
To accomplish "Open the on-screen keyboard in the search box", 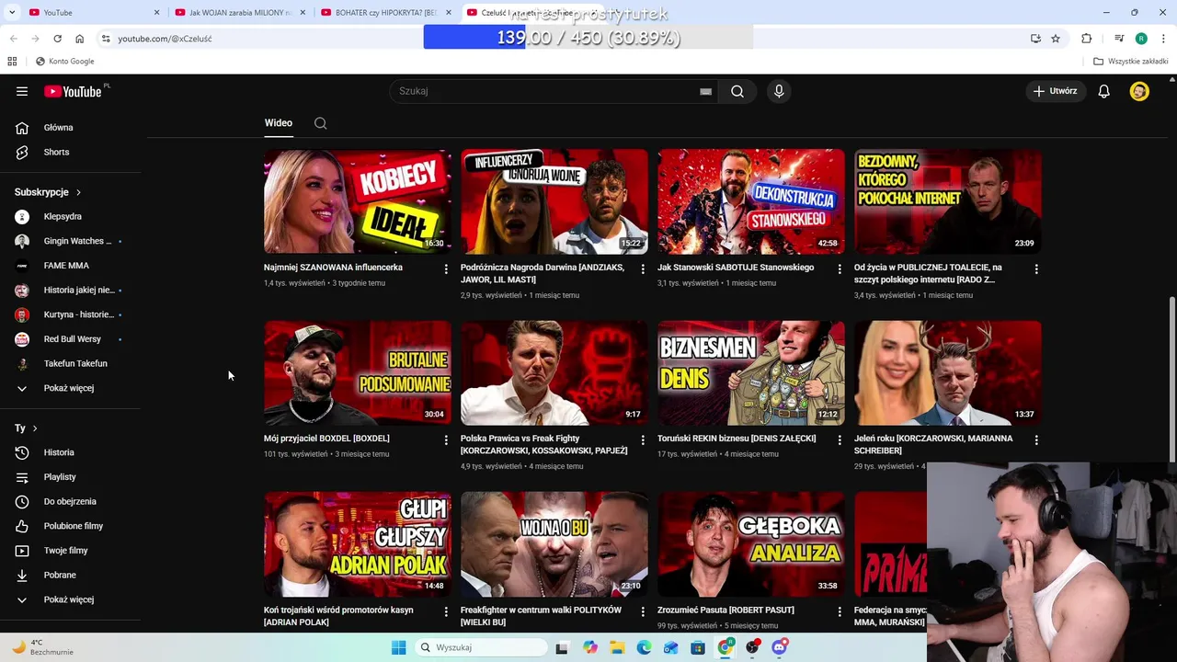I will [705, 91].
